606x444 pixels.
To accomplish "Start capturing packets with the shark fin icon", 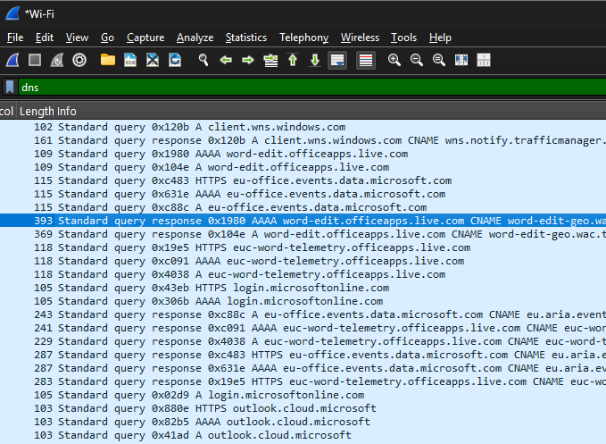I will 12,60.
